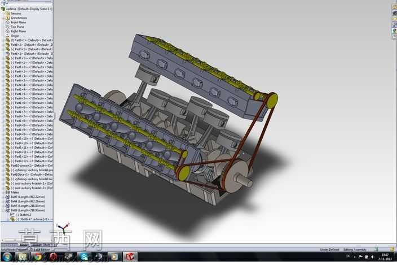Click the Sensors folder icon

[7, 14]
